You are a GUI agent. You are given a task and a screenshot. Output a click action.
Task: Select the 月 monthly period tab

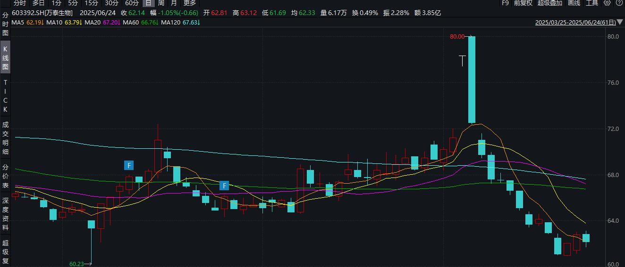(174, 3)
